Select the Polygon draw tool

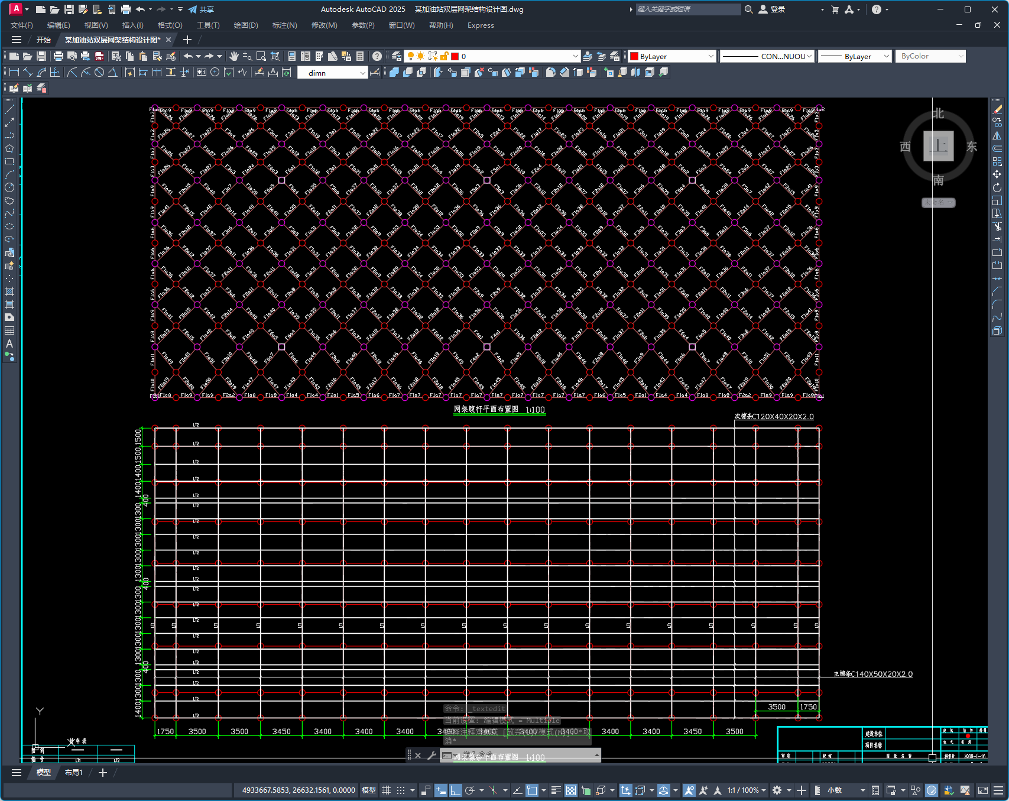[x=9, y=148]
